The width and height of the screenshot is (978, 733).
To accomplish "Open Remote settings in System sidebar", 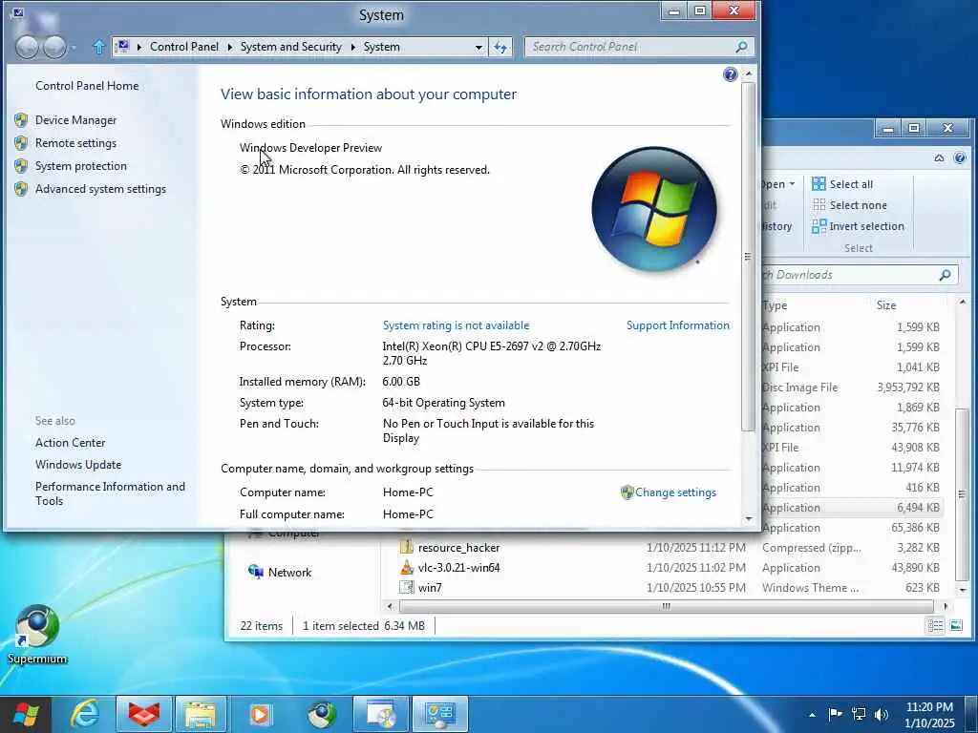I will click(75, 143).
